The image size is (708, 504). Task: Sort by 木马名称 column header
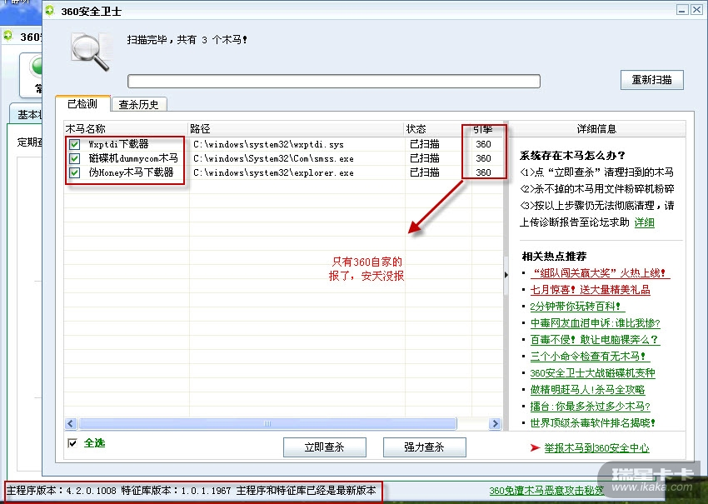pos(126,129)
